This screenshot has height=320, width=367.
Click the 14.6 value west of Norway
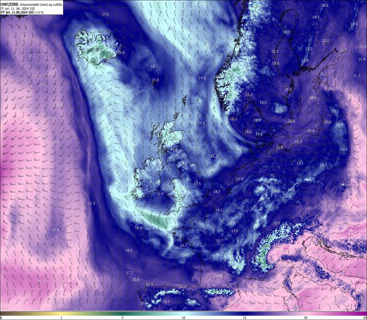202,78
